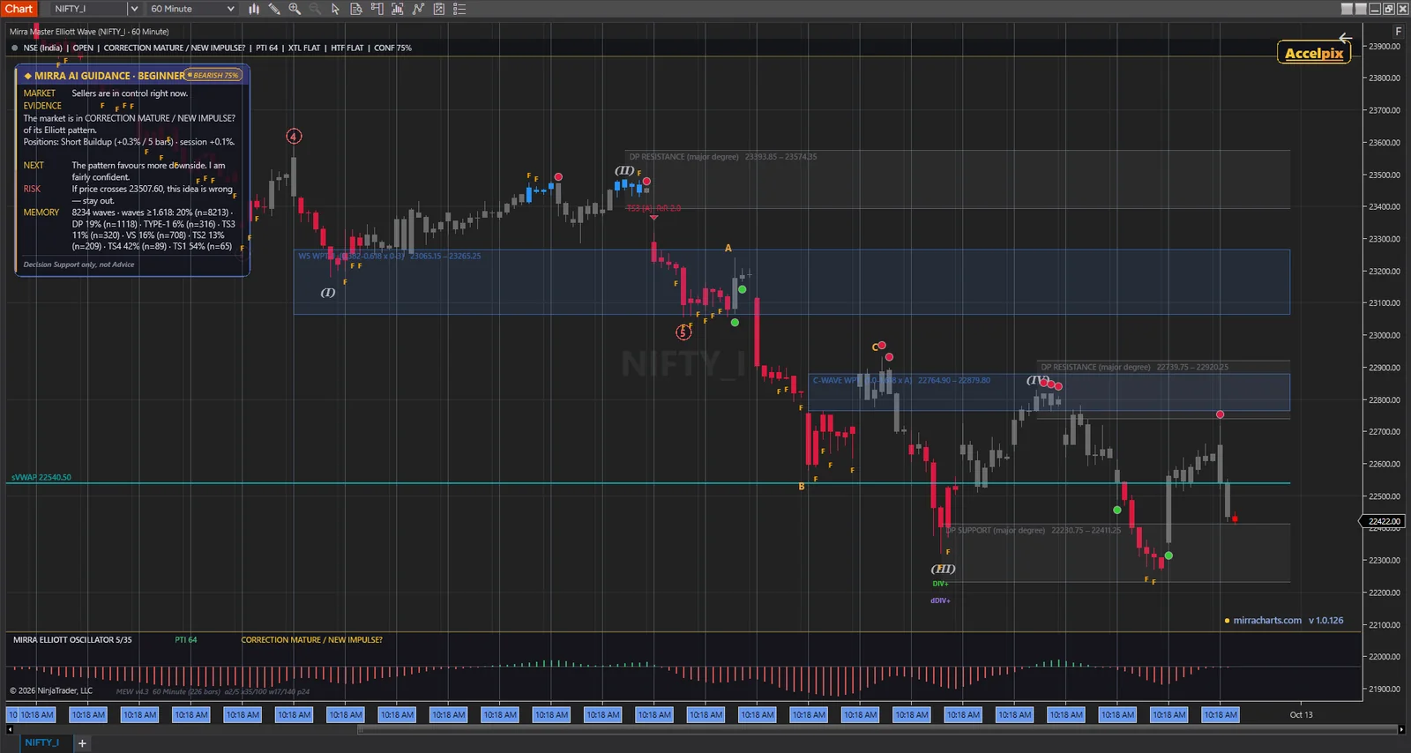Click the PTI 64 oscillator label

coord(186,640)
